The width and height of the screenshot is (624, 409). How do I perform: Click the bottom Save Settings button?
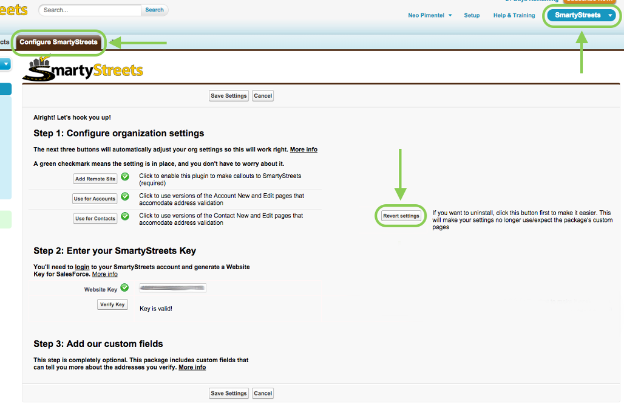pyautogui.click(x=229, y=393)
